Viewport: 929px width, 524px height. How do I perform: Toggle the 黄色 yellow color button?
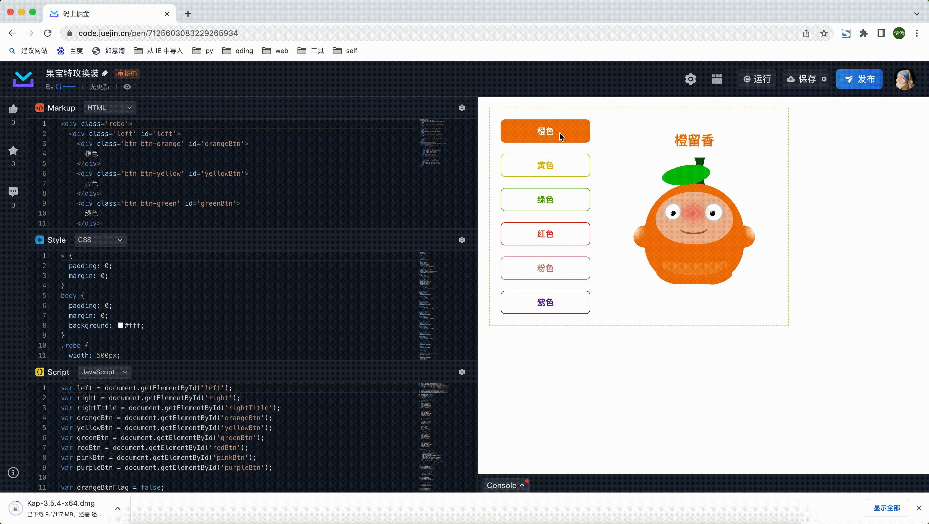click(545, 166)
